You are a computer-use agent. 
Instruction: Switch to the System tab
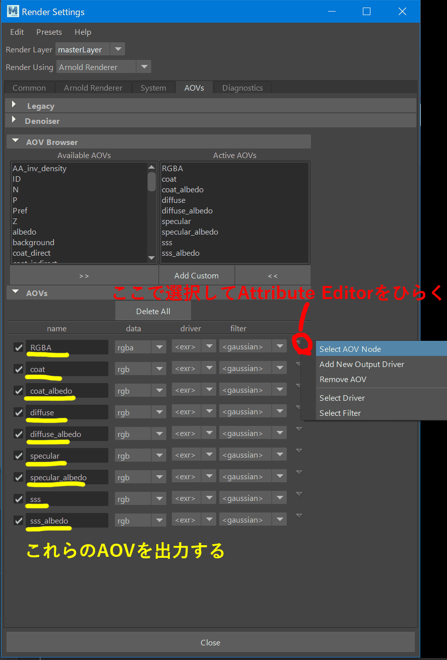(153, 88)
